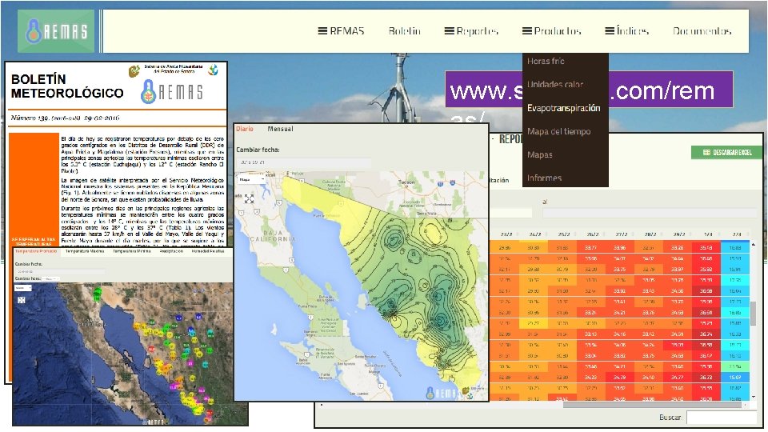Click the hamburger icon beside Productos
This screenshot has width=768, height=432.
[x=527, y=31]
